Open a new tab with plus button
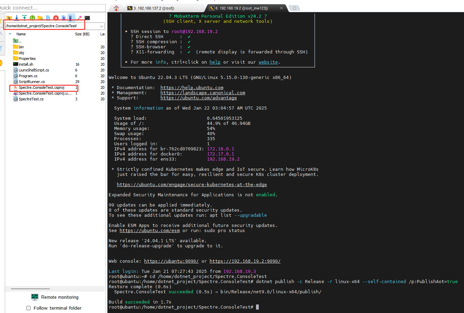Screen dimensions: 464x313 pyautogui.click(x=294, y=8)
